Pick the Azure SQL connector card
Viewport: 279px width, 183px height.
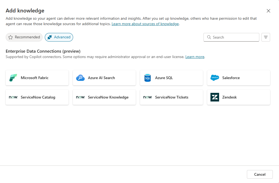pos(171,78)
